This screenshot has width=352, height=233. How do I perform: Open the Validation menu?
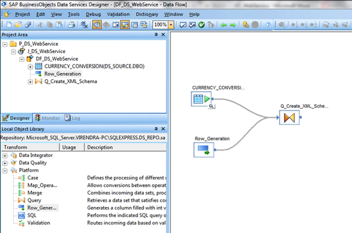click(118, 14)
